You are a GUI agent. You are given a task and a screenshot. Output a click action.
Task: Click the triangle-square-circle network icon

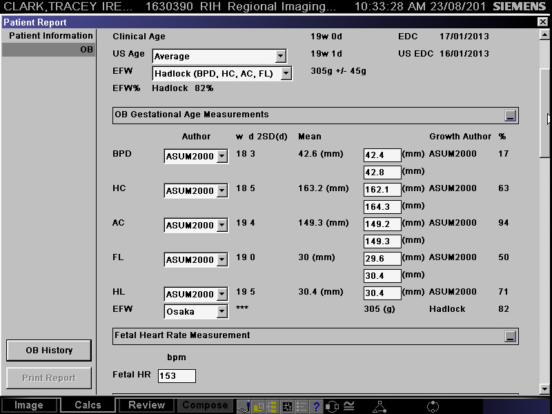coord(379,406)
